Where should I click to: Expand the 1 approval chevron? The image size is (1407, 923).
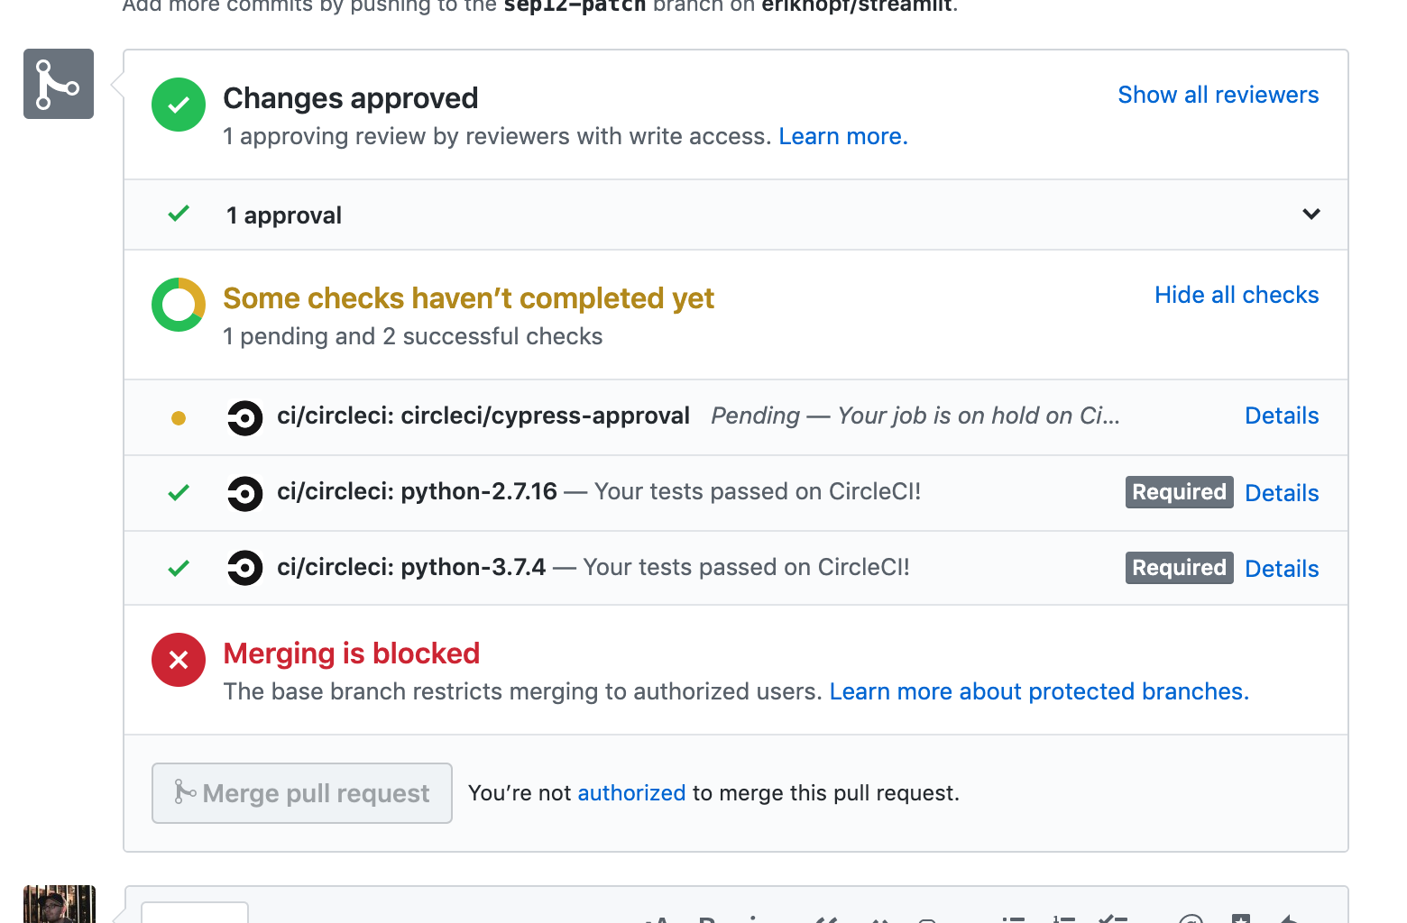(x=1311, y=215)
